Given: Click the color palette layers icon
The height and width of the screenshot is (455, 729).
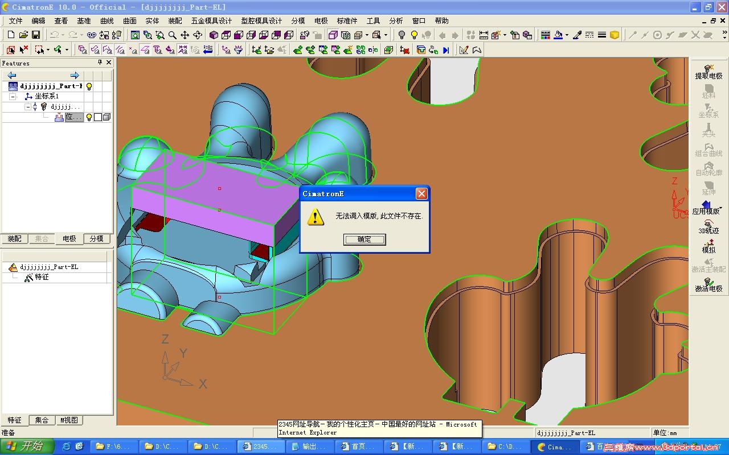Looking at the screenshot, I should tap(545, 35).
